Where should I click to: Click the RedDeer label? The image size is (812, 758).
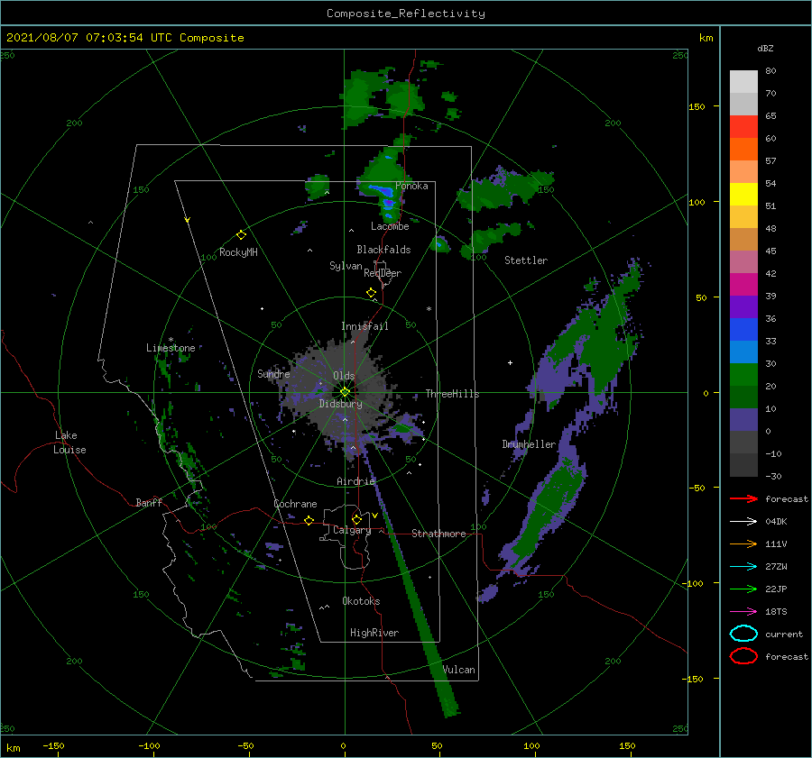tap(383, 273)
